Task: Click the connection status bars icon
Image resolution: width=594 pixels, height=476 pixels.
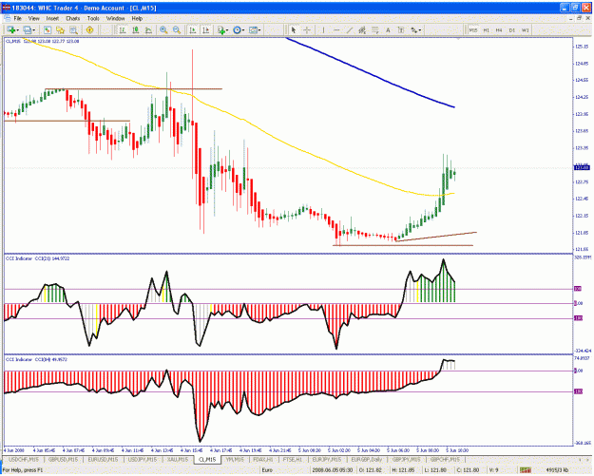Action: (x=526, y=470)
